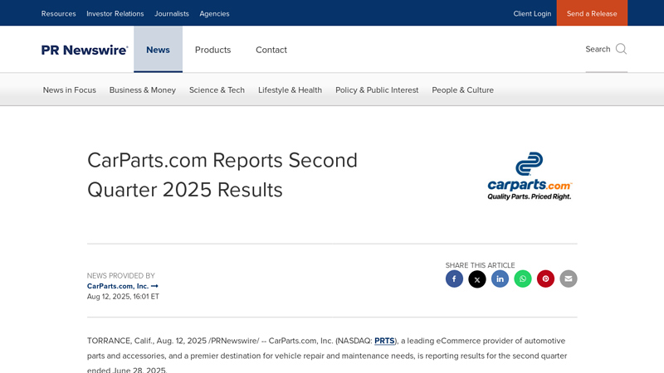Click Send a Release button

[x=592, y=13]
